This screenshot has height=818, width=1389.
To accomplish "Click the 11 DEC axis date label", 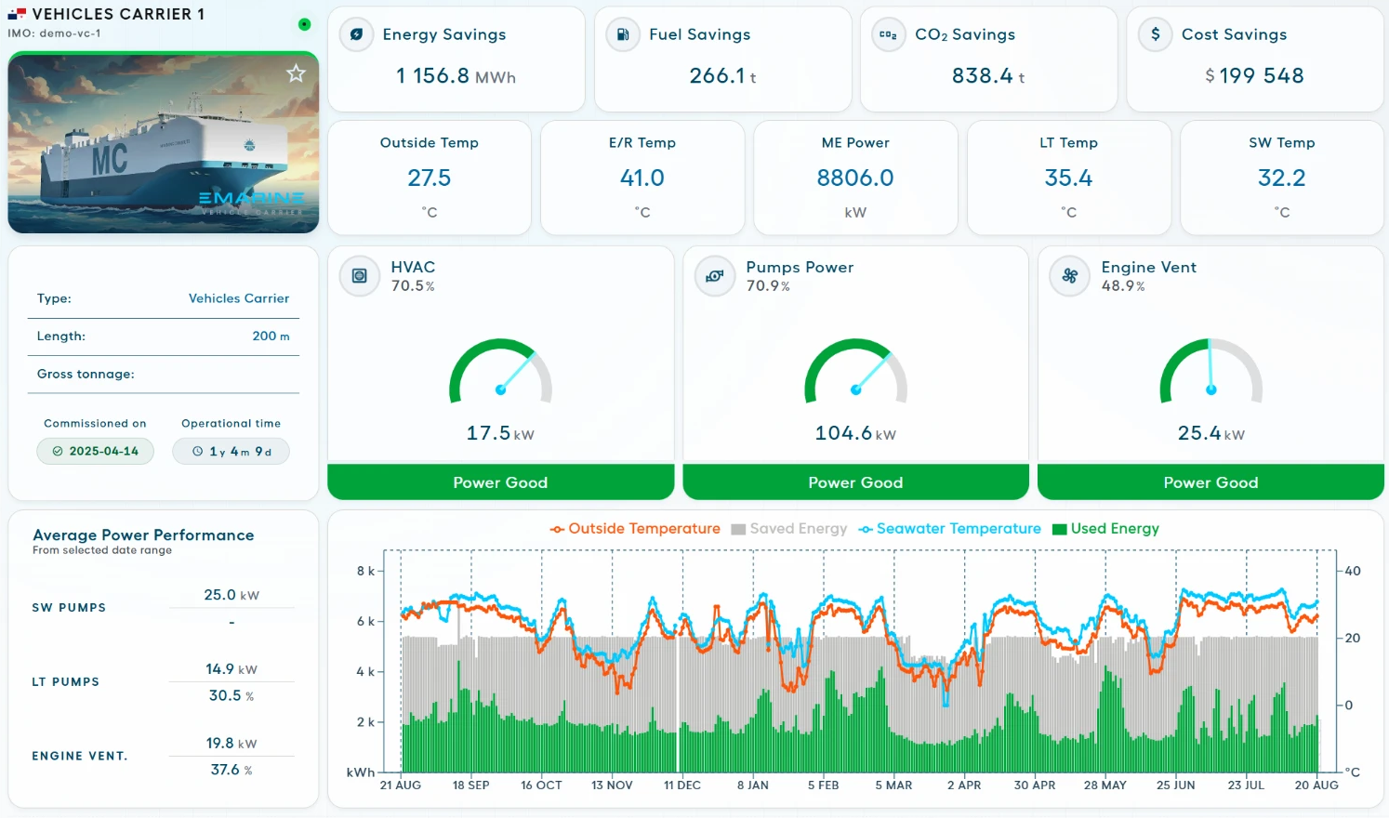I will pyautogui.click(x=682, y=785).
